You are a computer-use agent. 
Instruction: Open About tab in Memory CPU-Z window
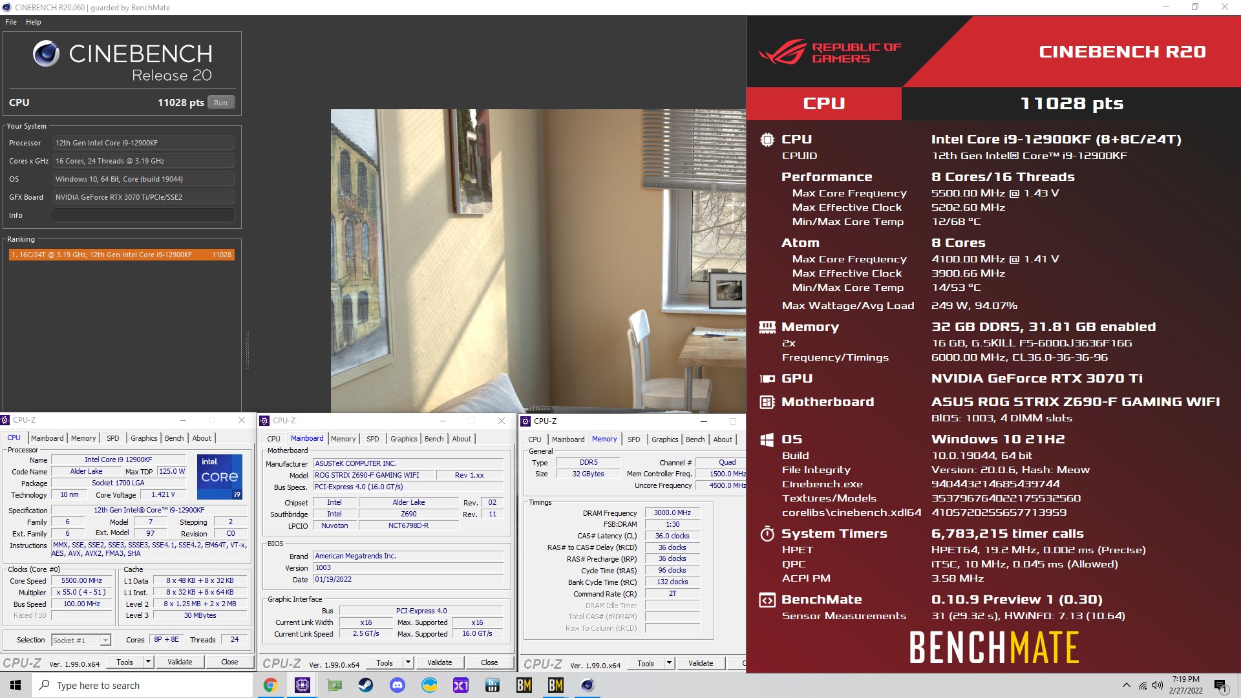click(x=723, y=439)
